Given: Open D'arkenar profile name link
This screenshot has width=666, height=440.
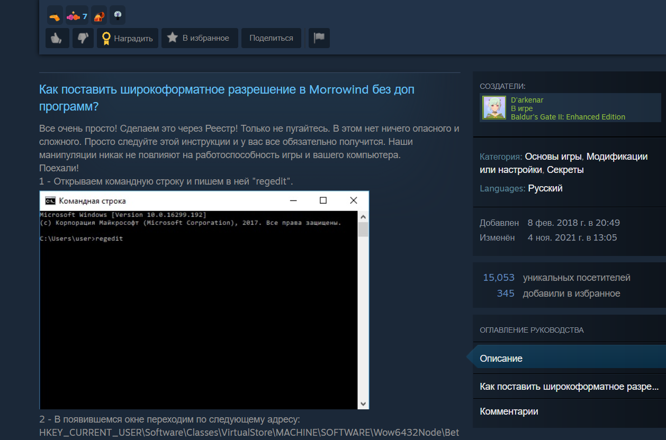Looking at the screenshot, I should (x=527, y=100).
